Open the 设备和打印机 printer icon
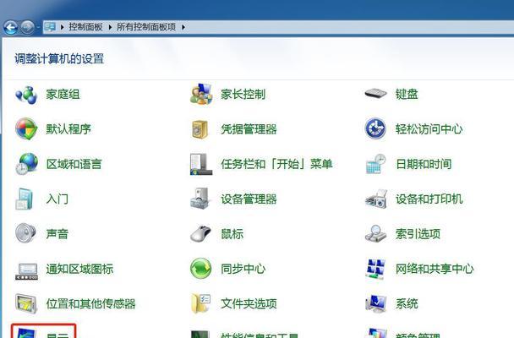The height and width of the screenshot is (338, 514). coord(376,199)
